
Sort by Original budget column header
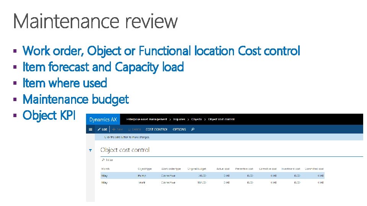pyautogui.click(x=197, y=169)
